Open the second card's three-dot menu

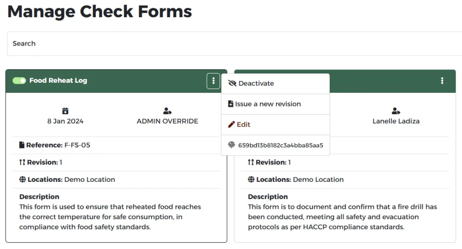tap(442, 81)
